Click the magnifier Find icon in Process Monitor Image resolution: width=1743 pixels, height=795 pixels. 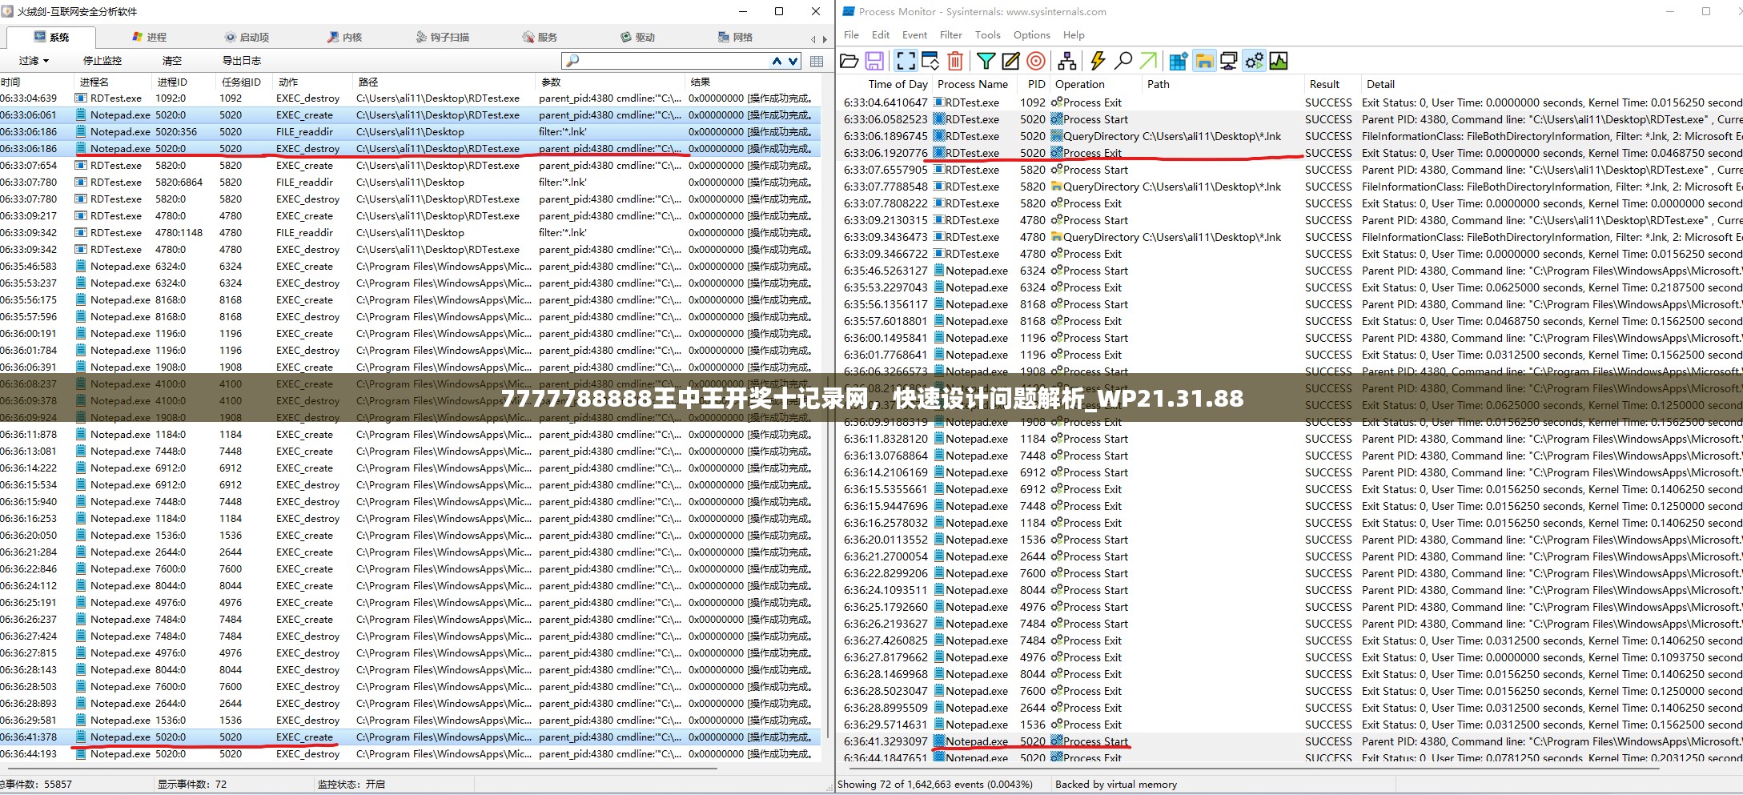pos(1123,61)
